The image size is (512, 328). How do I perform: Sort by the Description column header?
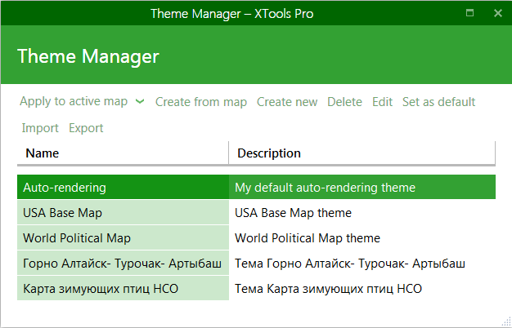[x=362, y=153]
